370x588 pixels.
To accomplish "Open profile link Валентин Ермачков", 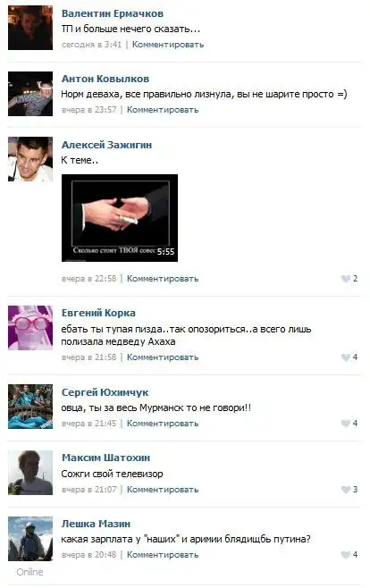I will click(113, 13).
